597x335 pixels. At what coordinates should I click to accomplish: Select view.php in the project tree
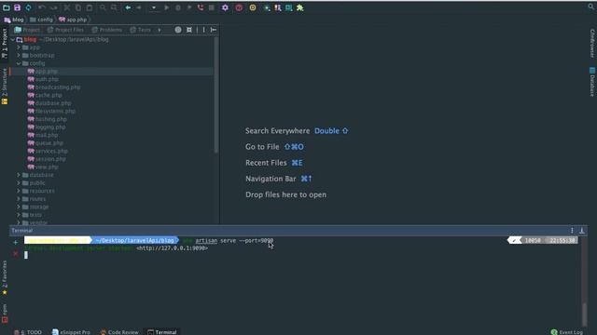(43, 167)
